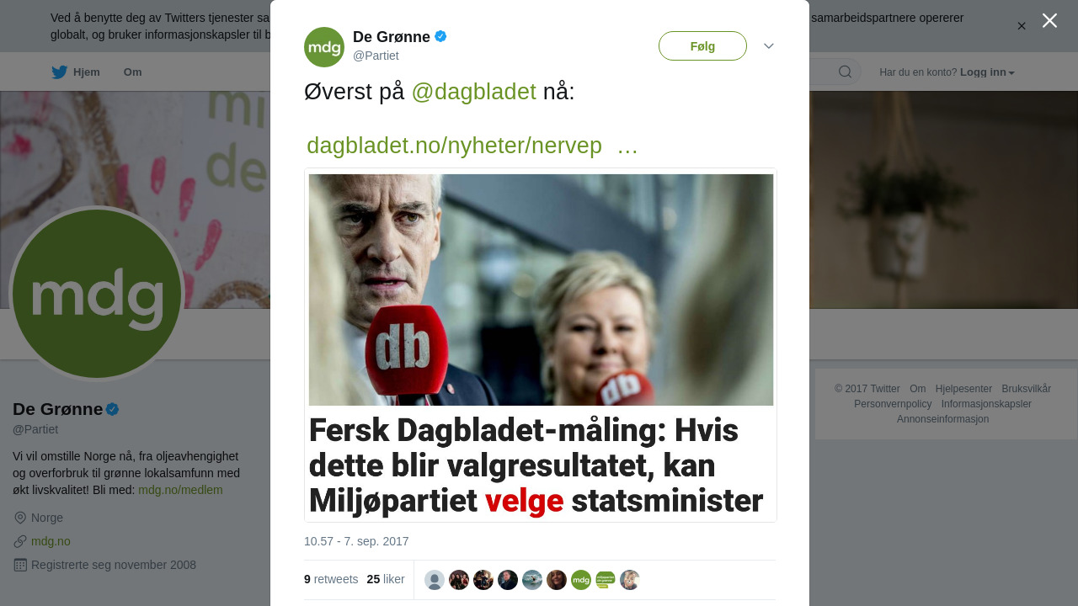The width and height of the screenshot is (1078, 606).
Task: Open the Logg inn dropdown
Action: click(x=987, y=72)
